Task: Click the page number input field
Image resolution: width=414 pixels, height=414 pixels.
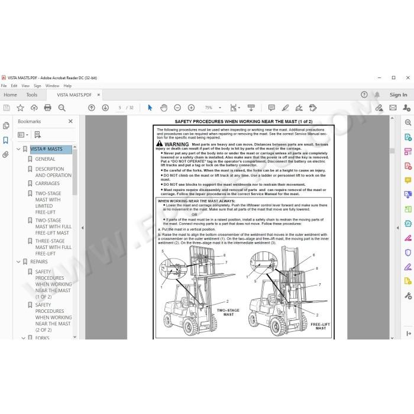Action: [120, 108]
